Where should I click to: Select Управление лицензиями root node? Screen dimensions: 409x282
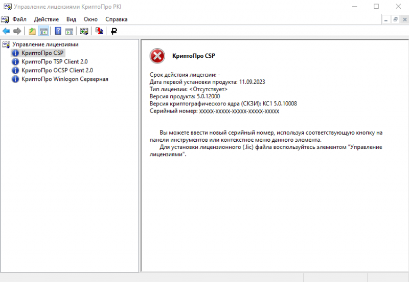[x=45, y=45]
